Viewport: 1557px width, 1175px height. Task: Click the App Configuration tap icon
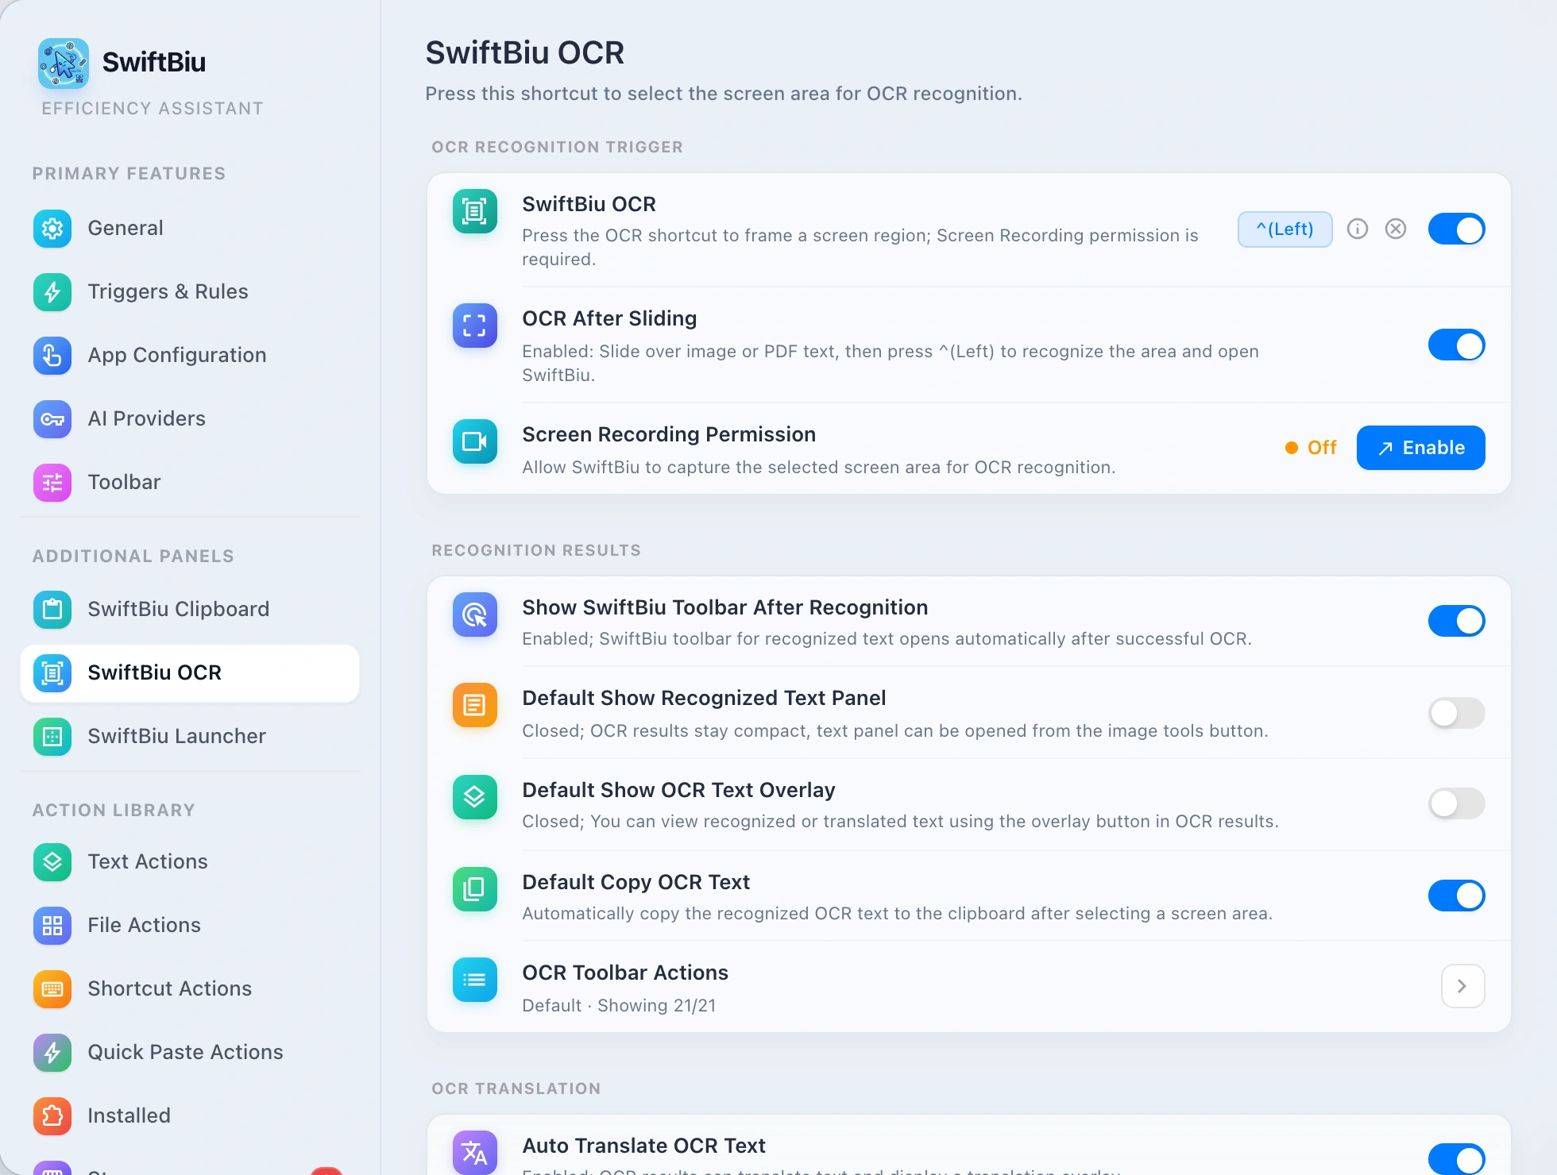pos(52,356)
